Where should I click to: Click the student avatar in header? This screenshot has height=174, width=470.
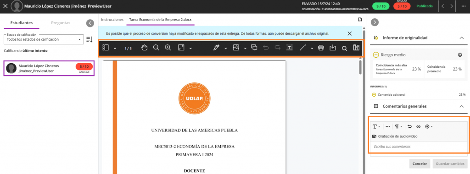17,6
